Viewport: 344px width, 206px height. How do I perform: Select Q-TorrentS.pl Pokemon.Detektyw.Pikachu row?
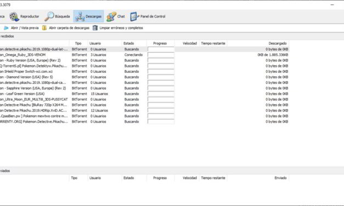(144, 66)
